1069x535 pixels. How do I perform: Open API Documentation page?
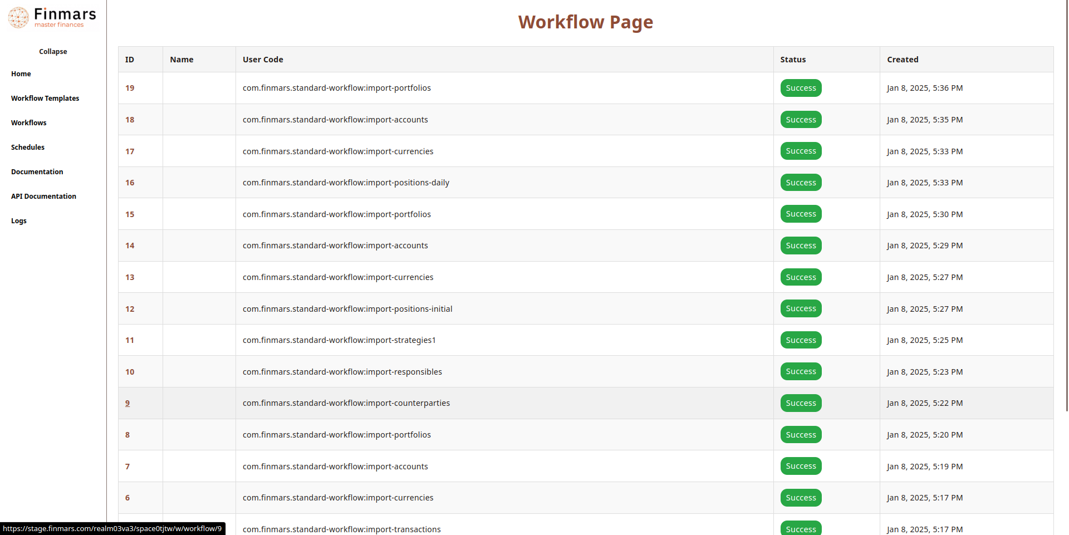(43, 197)
